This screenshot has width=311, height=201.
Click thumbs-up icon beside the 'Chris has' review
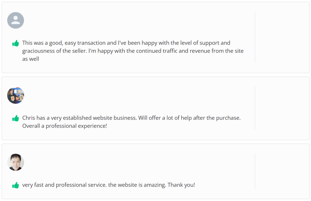pyautogui.click(x=15, y=118)
